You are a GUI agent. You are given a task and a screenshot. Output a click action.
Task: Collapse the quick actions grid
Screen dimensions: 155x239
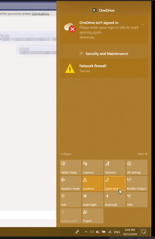(x=66, y=154)
